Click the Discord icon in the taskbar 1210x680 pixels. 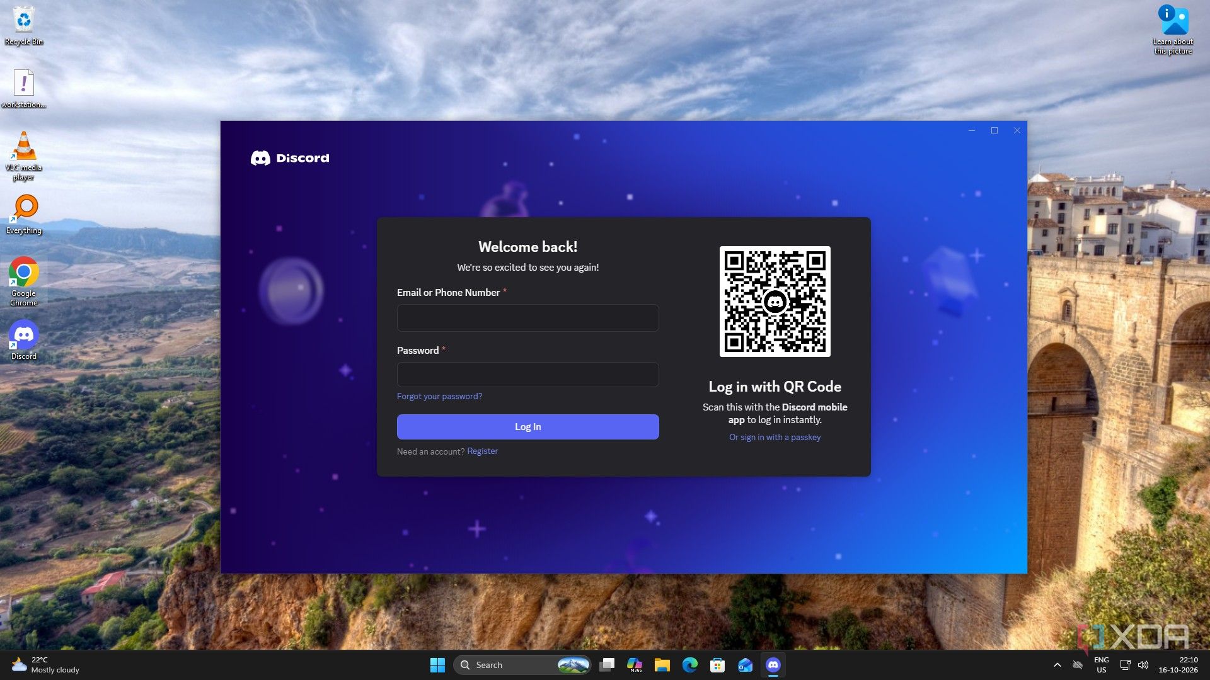(773, 665)
